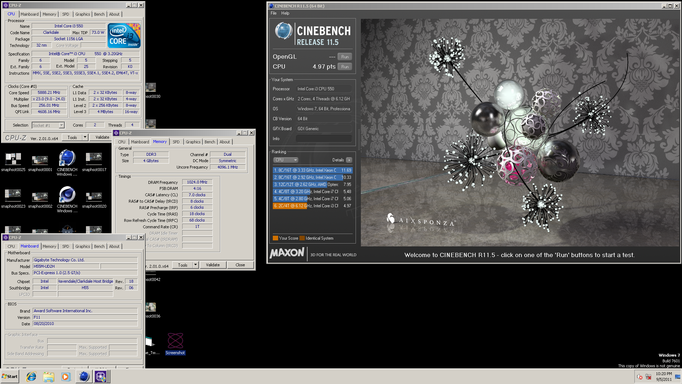682x384 pixels.
Task: Expand Tools arrow in Memory CPU-Z window
Action: click(x=195, y=265)
